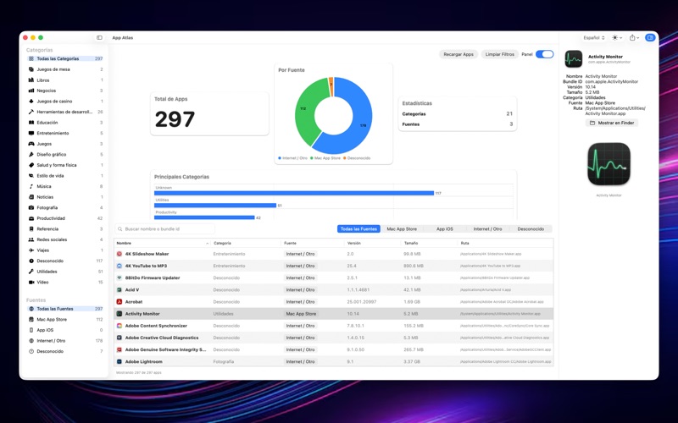The image size is (678, 423).
Task: Select the 8BitDo Firmware Updater row
Action: pos(333,278)
